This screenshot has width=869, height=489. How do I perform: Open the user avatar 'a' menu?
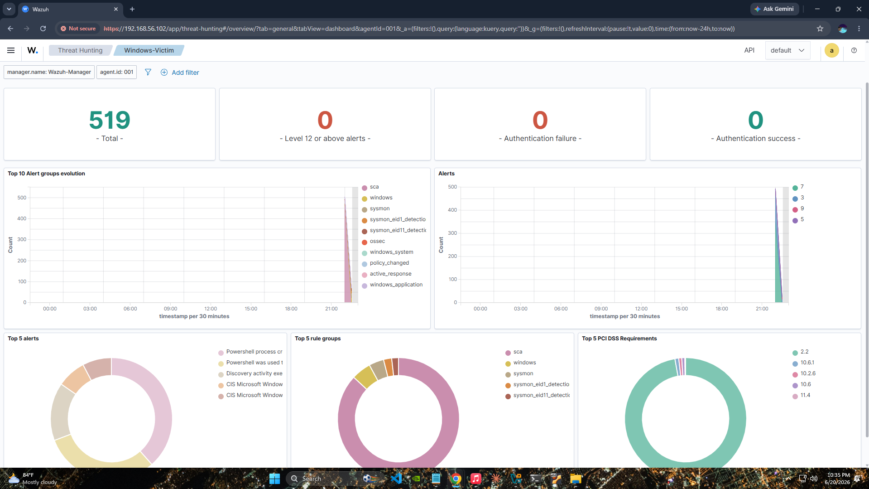[831, 50]
